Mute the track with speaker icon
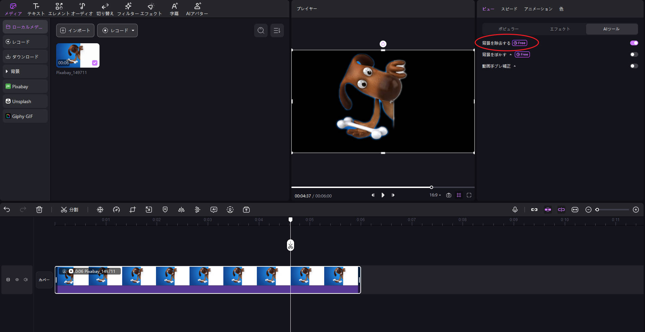This screenshot has width=645, height=332. point(26,280)
